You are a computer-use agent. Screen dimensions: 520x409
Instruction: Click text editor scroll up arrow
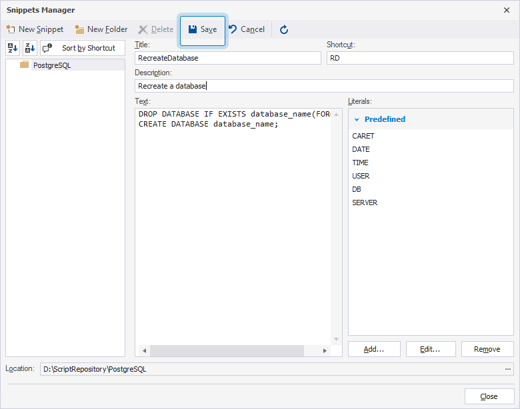tap(336, 115)
